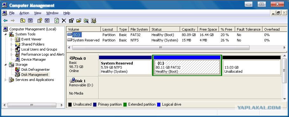
Task: Select the 13.03 GB Unallocated space block
Action: click(251, 65)
